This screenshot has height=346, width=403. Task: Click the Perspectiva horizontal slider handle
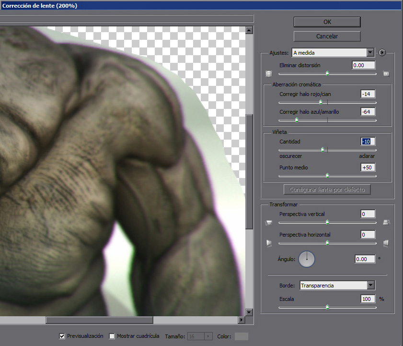(327, 242)
